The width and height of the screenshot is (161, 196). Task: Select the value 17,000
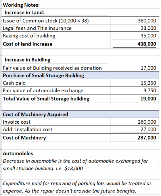pyautogui.click(x=148, y=68)
